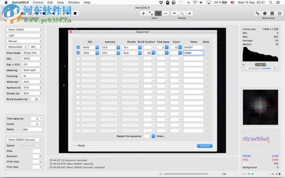Open the US flag input menu
The height and width of the screenshot is (178, 285).
point(233,2)
